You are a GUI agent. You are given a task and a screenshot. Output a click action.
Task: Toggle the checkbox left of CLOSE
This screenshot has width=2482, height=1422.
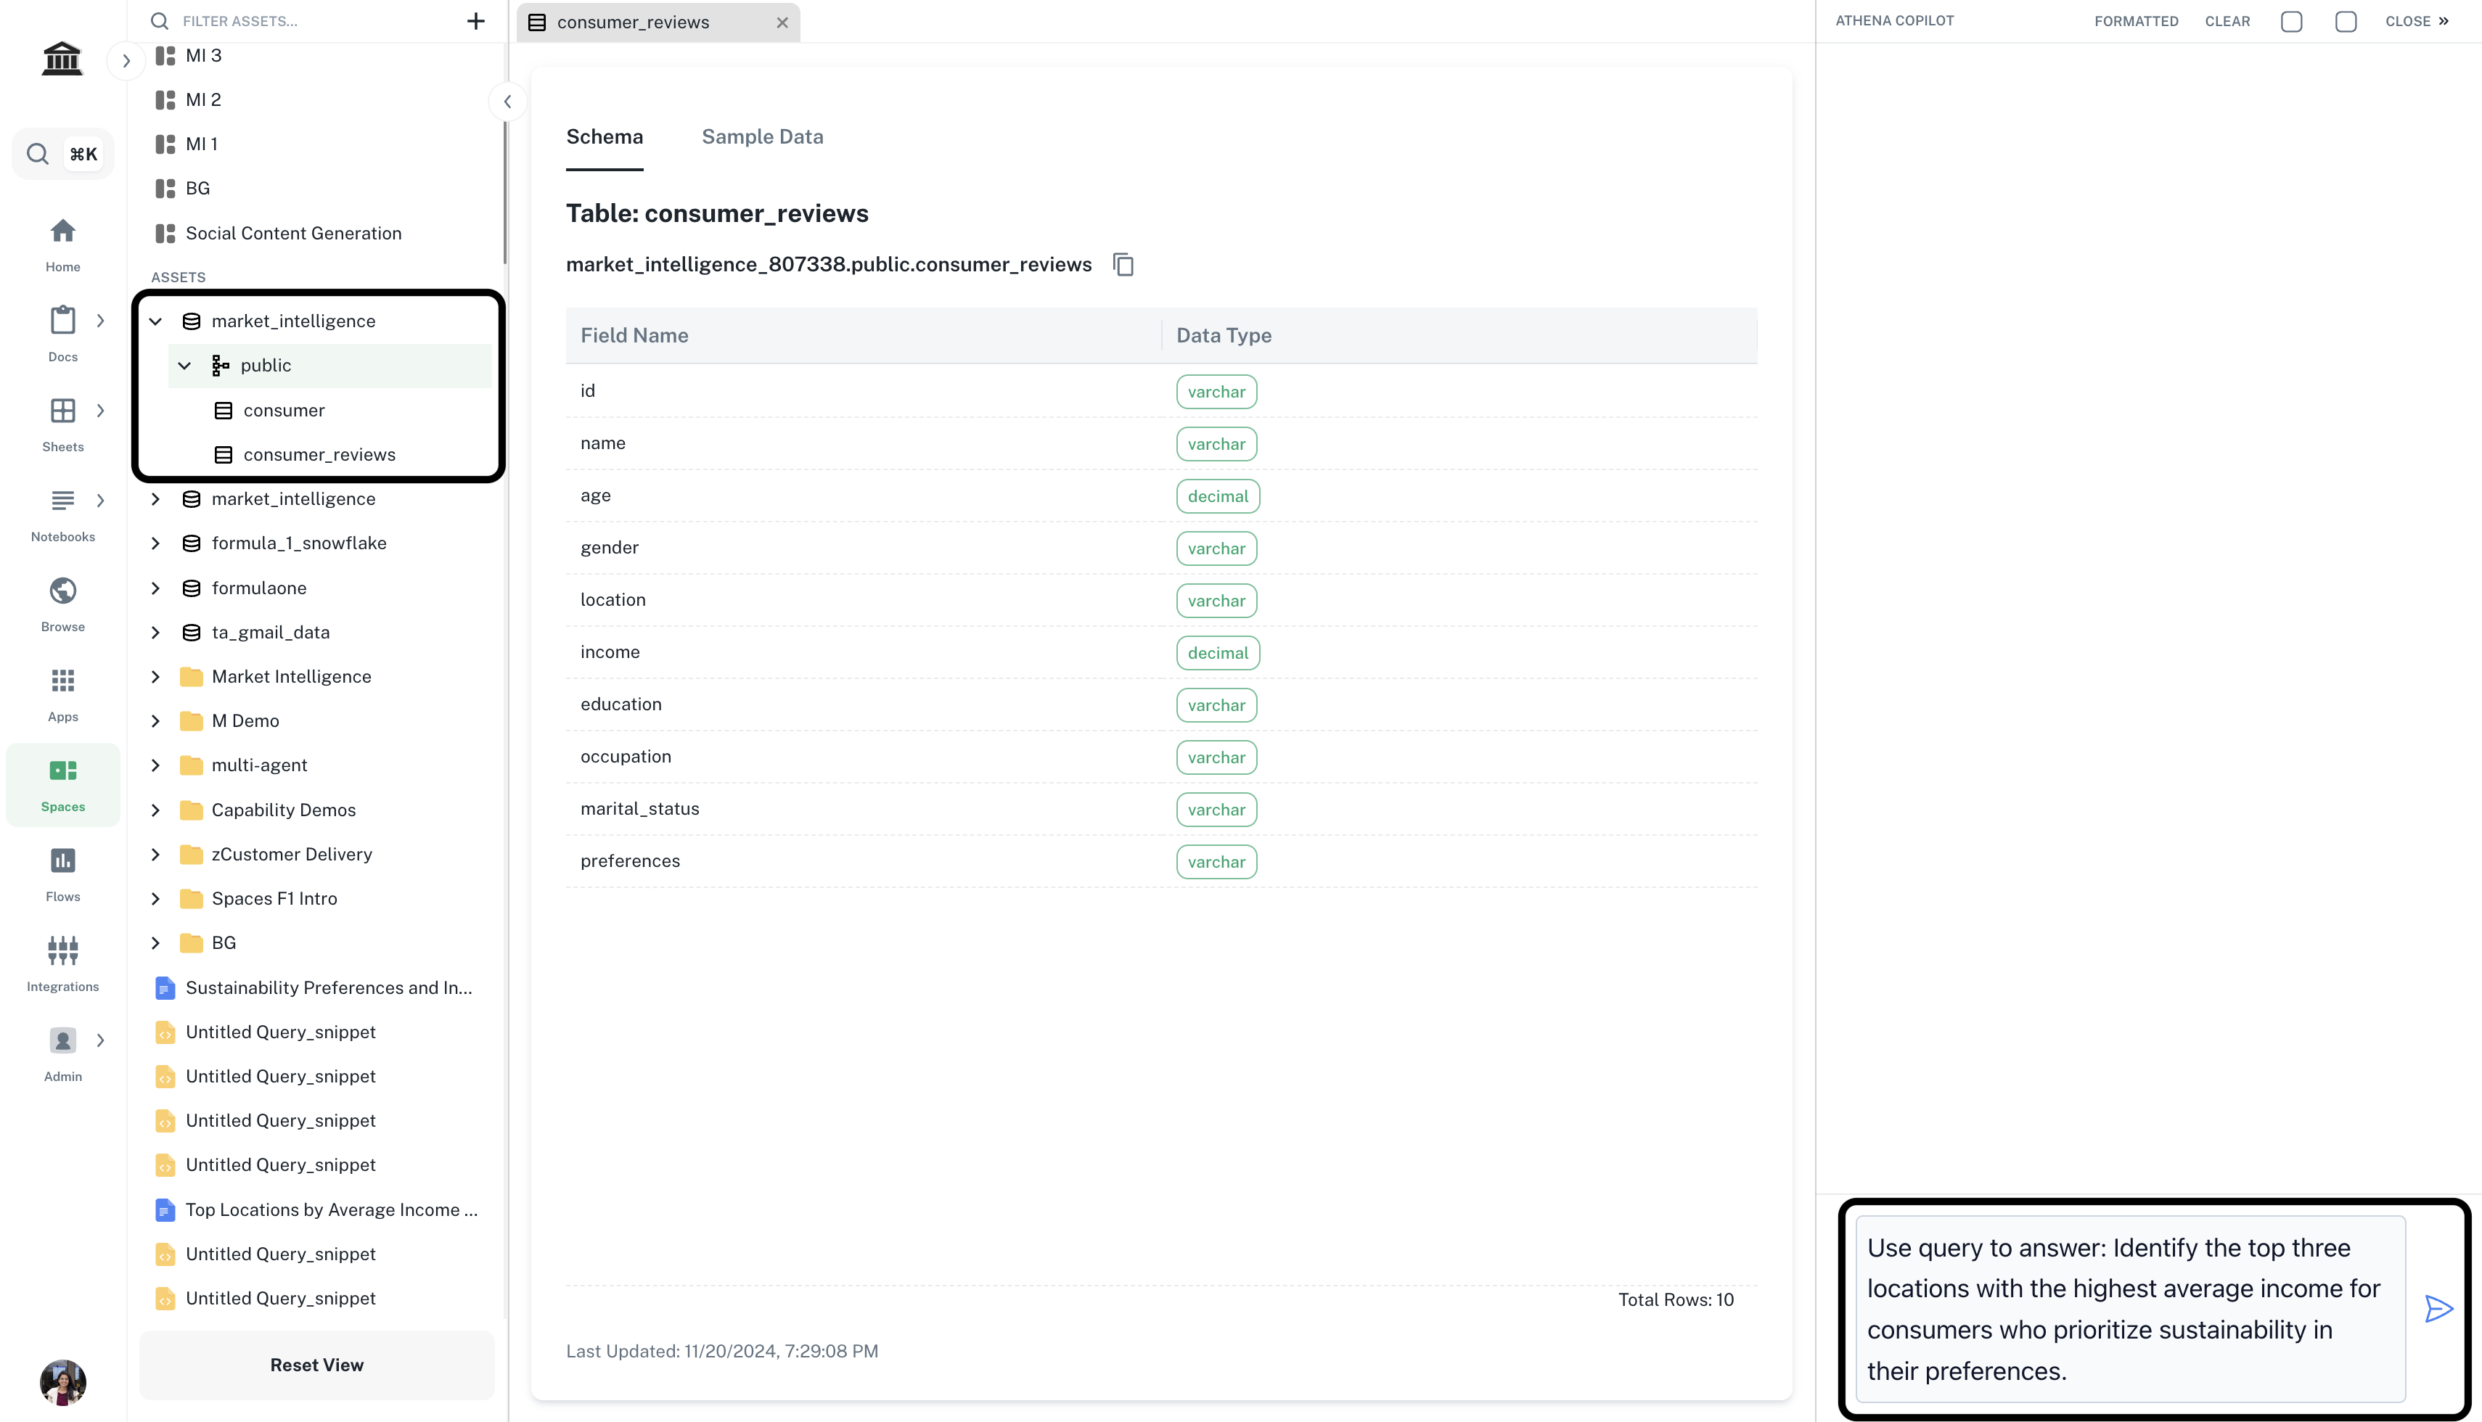coord(2346,22)
